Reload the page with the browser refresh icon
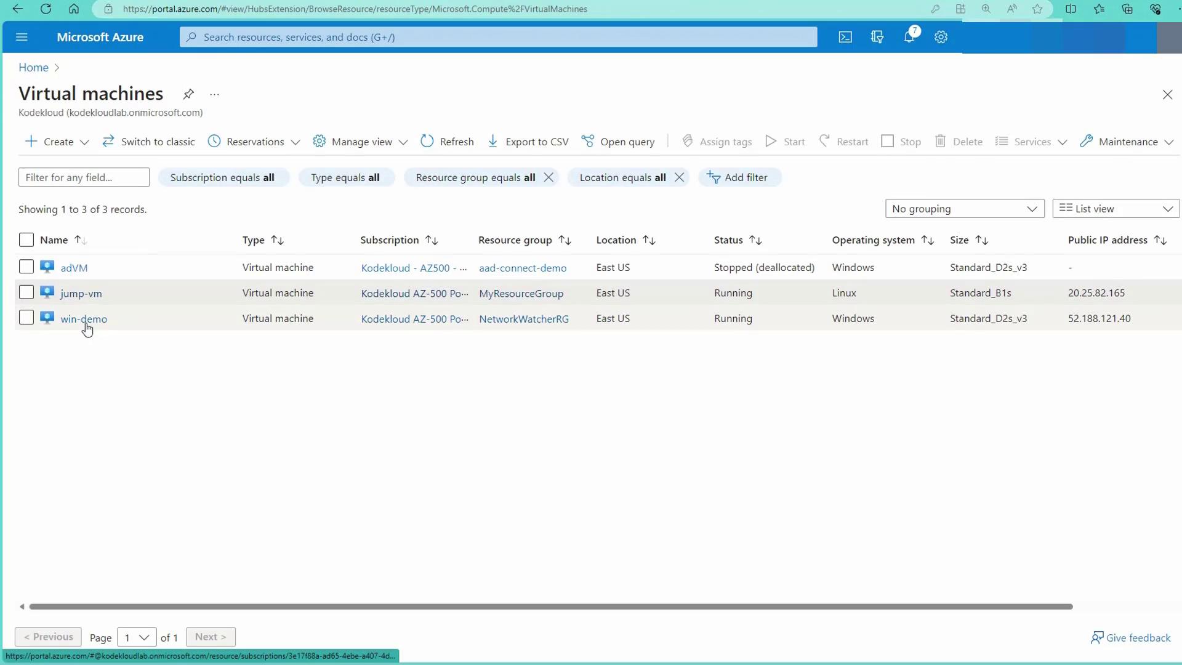The height and width of the screenshot is (665, 1182). (46, 9)
